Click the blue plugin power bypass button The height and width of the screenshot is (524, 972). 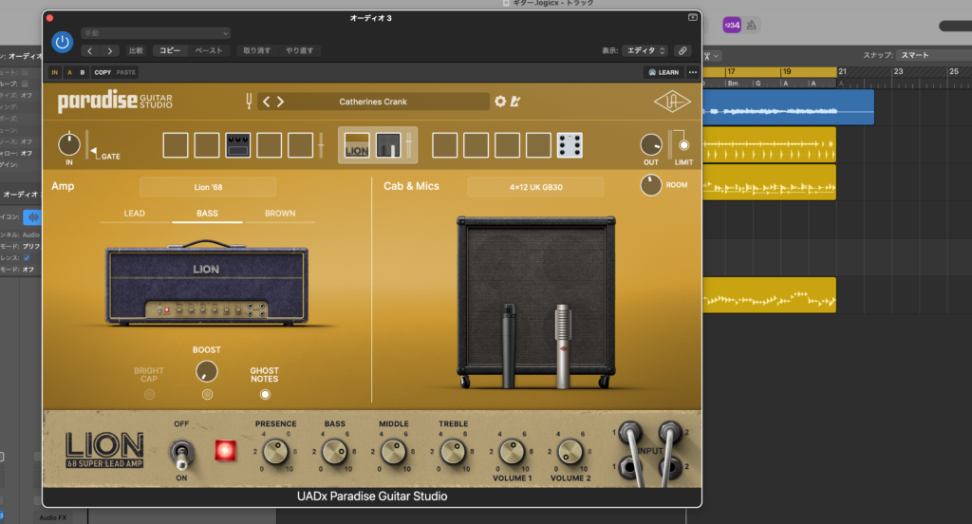point(63,42)
